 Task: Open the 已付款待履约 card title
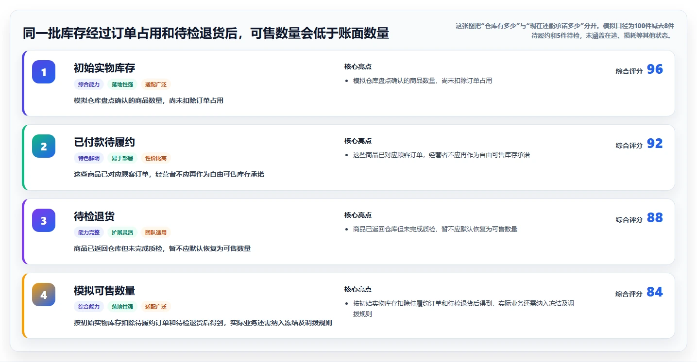pyautogui.click(x=104, y=142)
